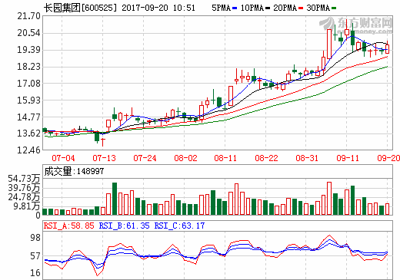This screenshot has width=400, height=280.
Task: Click the 16 label on RSI axis
Action: pyautogui.click(x=35, y=273)
